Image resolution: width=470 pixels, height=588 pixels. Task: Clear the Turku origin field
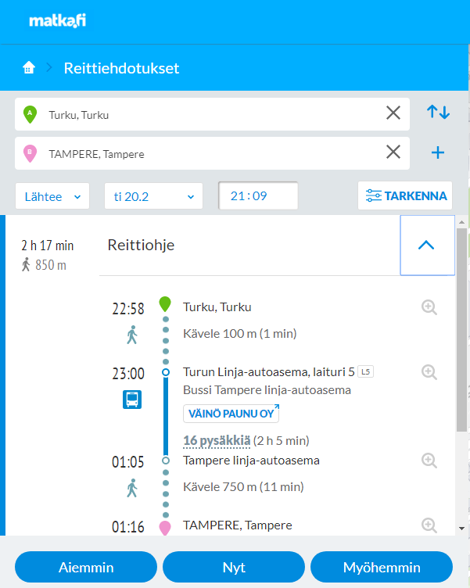[x=393, y=113]
